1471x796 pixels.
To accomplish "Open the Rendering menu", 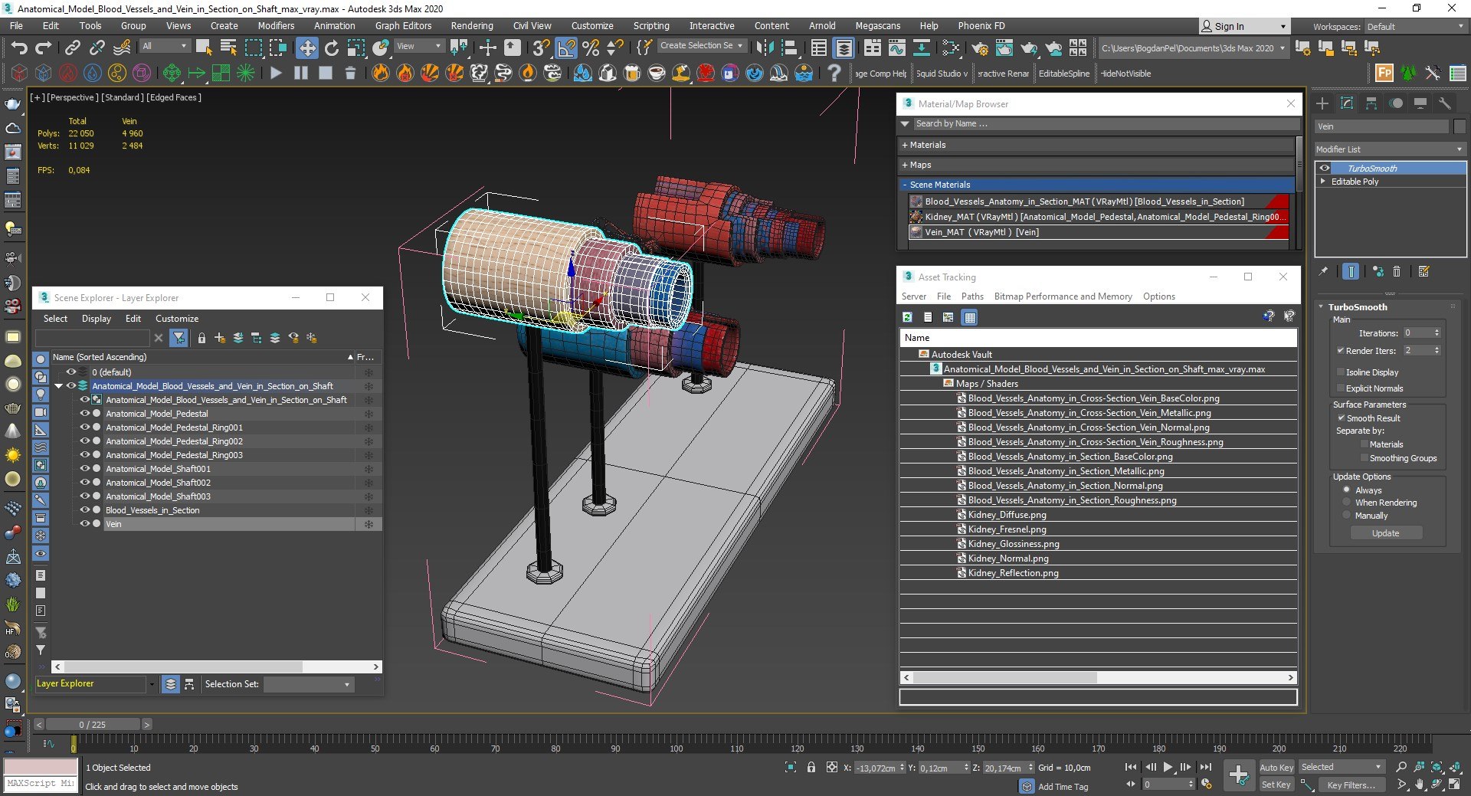I will [471, 26].
